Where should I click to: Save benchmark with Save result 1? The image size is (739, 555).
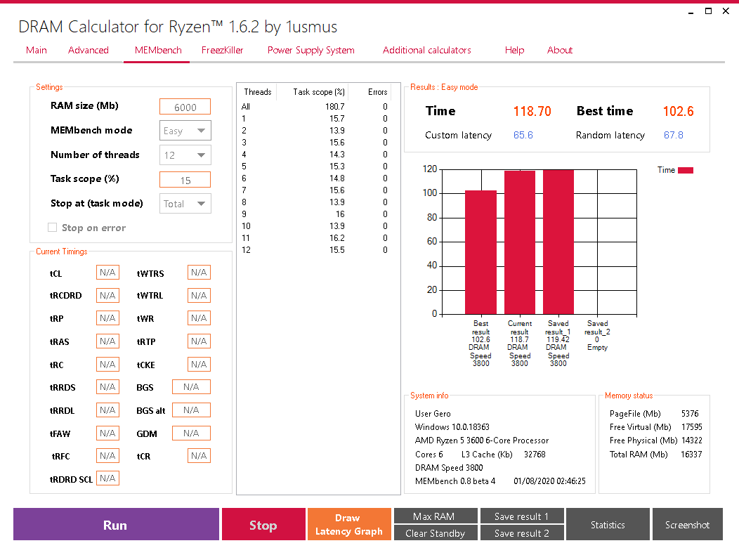[522, 516]
